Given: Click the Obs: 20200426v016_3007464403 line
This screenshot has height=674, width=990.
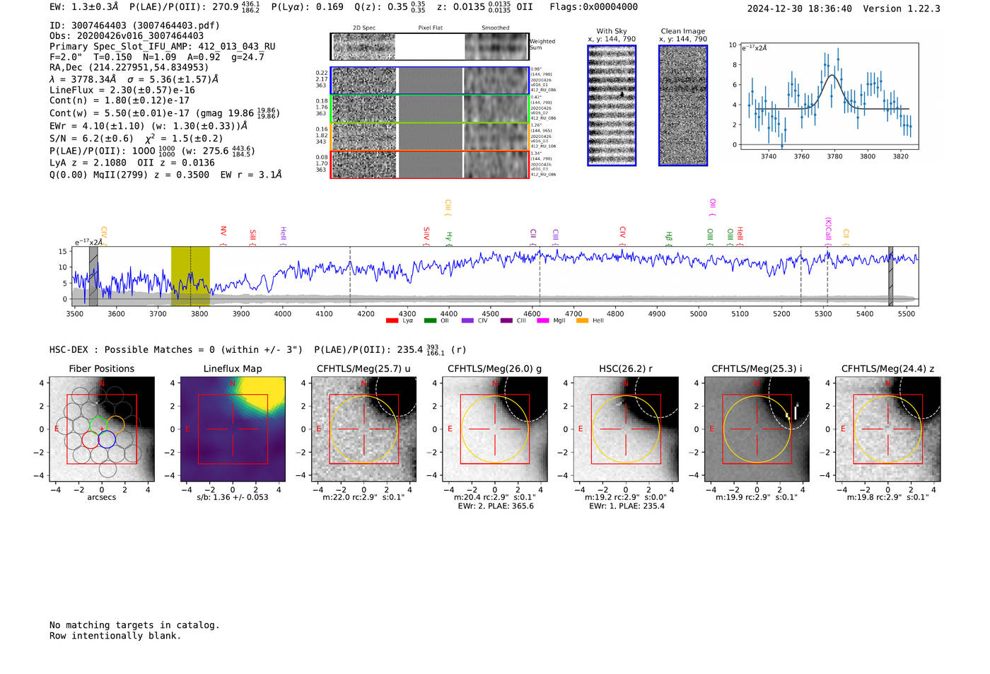Looking at the screenshot, I should pos(127,36).
